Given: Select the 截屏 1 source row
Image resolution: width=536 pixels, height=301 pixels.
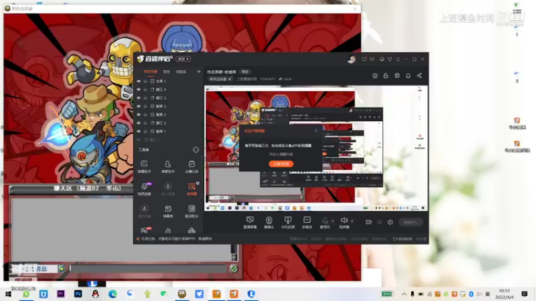Looking at the screenshot, I should [x=169, y=131].
